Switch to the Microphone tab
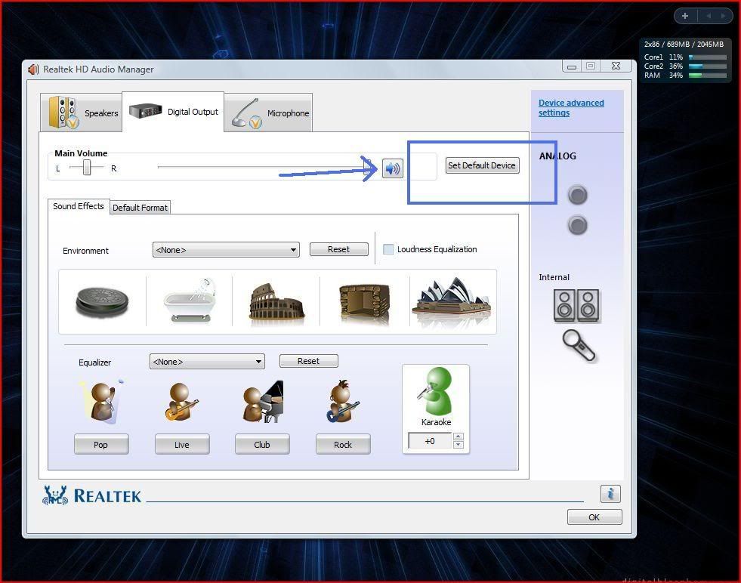The height and width of the screenshot is (583, 741). 268,113
